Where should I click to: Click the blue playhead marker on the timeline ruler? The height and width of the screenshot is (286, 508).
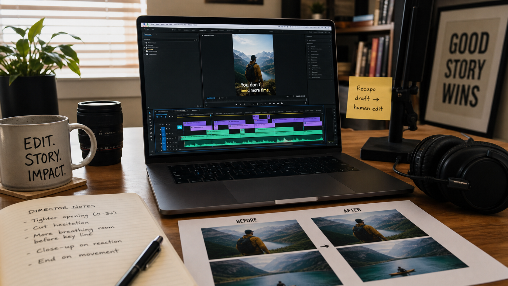tap(211, 115)
